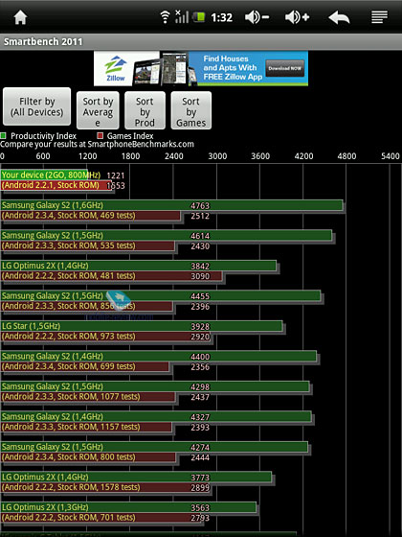Go back using the back arrow icon
402x537 pixels.
click(x=339, y=17)
